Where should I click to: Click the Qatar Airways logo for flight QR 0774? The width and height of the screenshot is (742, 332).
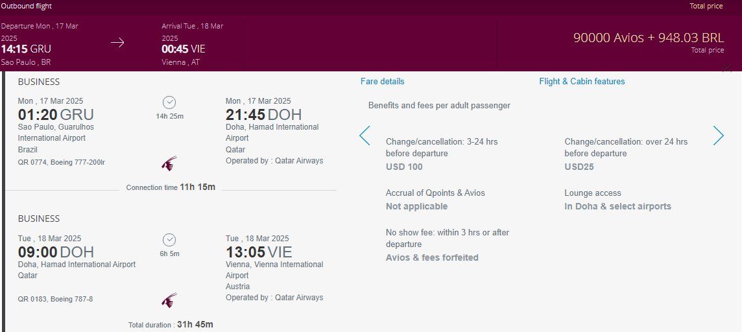tap(169, 163)
